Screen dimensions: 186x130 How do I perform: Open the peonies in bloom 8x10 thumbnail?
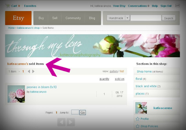click(16, 94)
